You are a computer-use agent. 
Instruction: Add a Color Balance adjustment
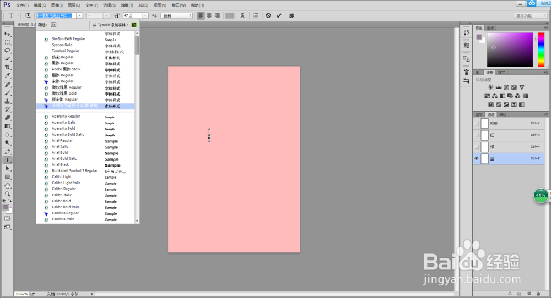[495, 96]
